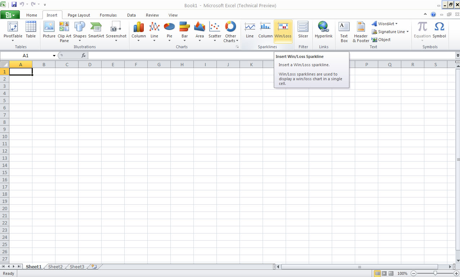Screen dimensions: 460x277
Task: Insert a Table from the ribbon
Action: click(x=31, y=32)
